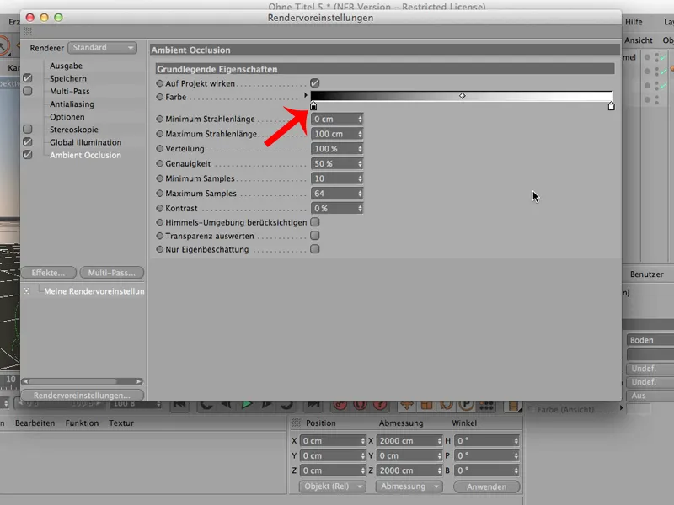Enable 'Nur Eigenbeschattung'
The height and width of the screenshot is (505, 674).
(315, 250)
